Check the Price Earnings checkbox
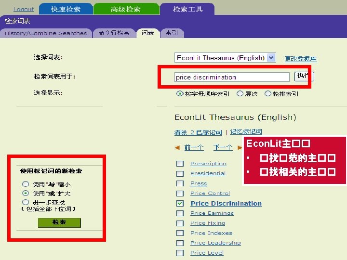347x260 pixels. pos(180,213)
